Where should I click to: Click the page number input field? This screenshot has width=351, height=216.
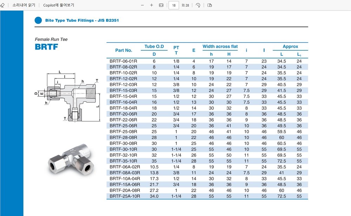[x=174, y=5]
